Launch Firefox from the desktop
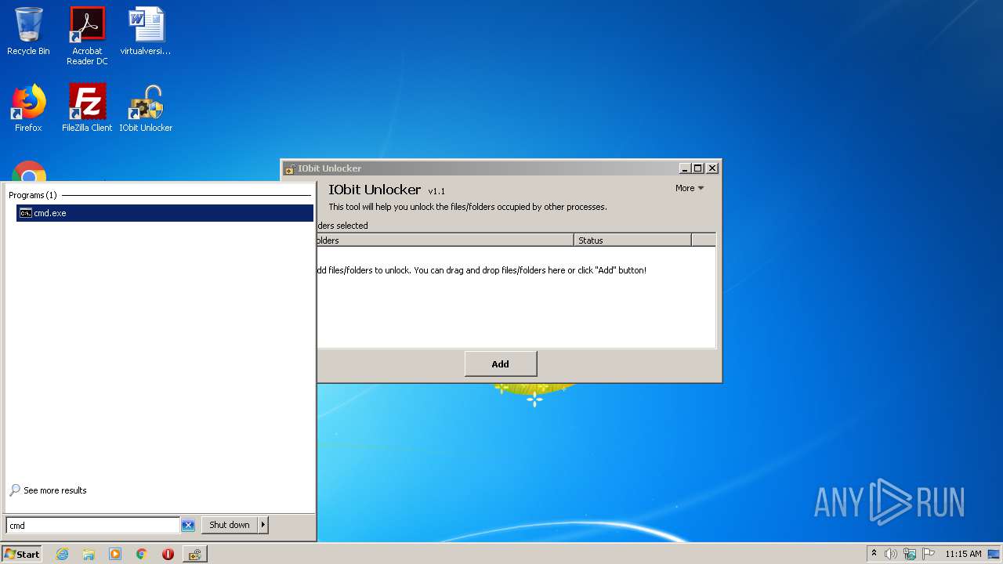Image resolution: width=1003 pixels, height=564 pixels. 28,108
